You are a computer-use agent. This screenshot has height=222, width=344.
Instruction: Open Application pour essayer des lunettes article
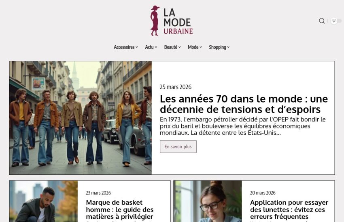coord(289,209)
